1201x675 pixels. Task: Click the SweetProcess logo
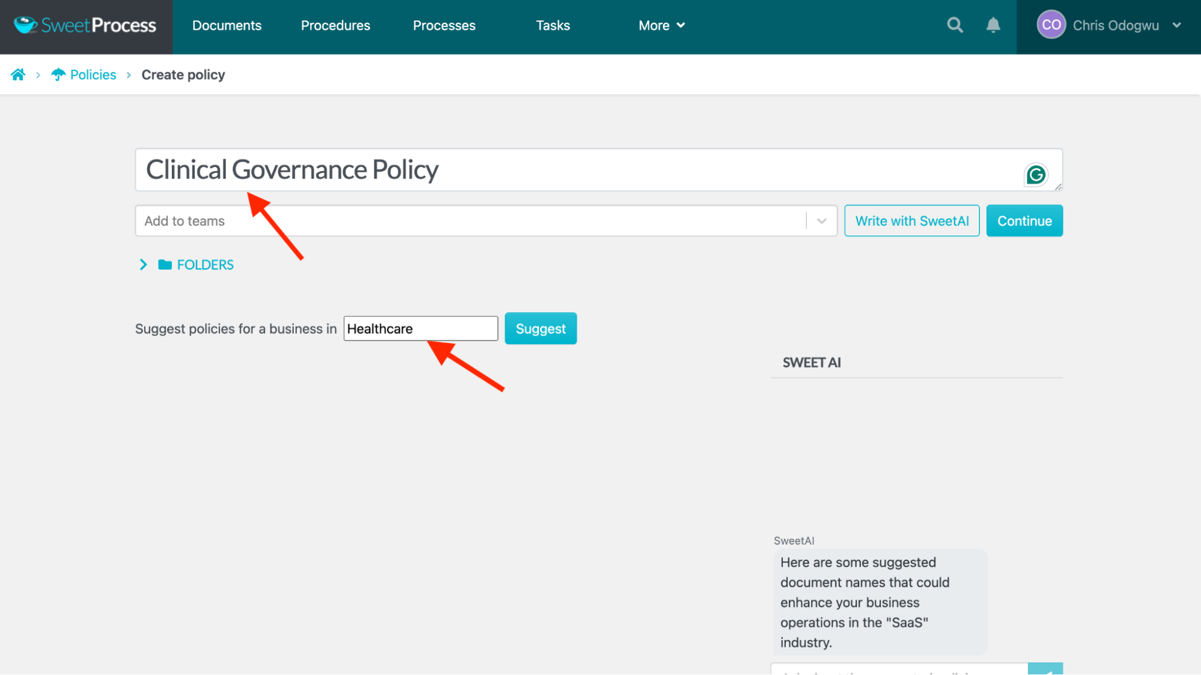coord(85,25)
